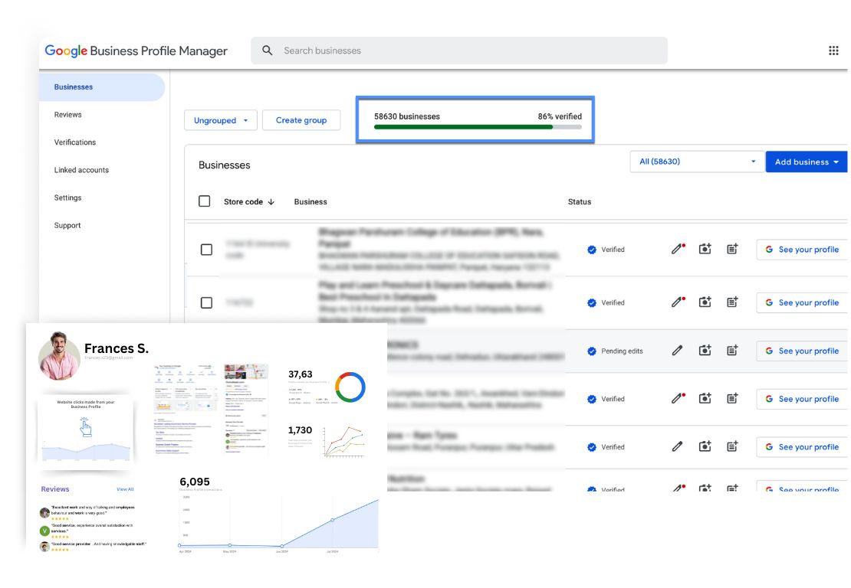Open Verifications in the sidebar
851x588 pixels.
coord(75,142)
